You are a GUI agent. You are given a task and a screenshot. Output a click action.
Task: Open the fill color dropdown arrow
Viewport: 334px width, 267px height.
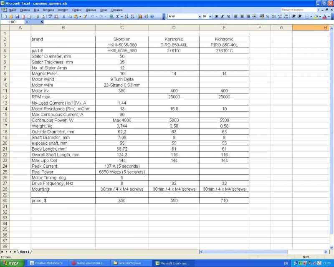(x=319, y=17)
